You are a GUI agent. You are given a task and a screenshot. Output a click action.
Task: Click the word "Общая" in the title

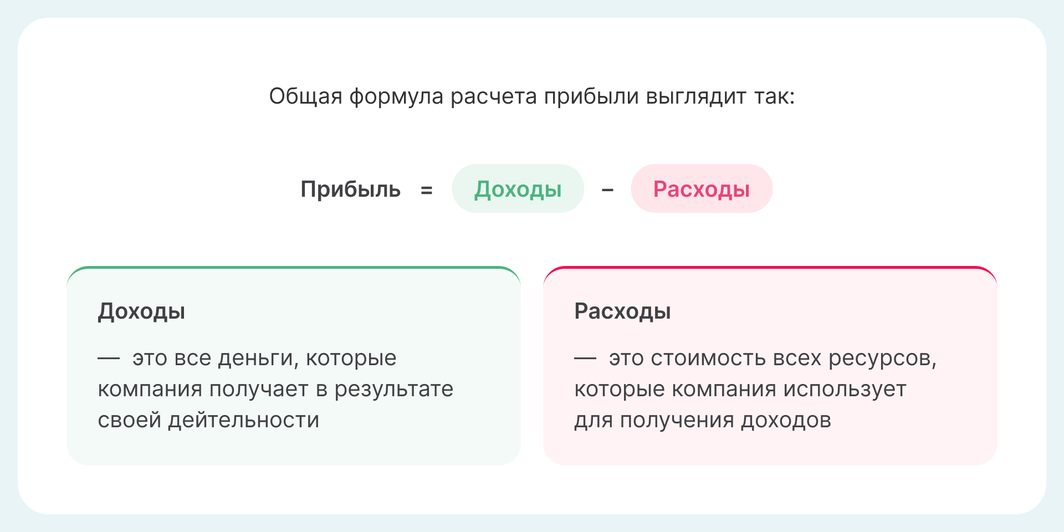point(305,96)
